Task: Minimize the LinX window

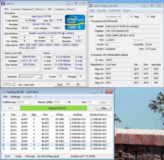Action: coord(94,92)
